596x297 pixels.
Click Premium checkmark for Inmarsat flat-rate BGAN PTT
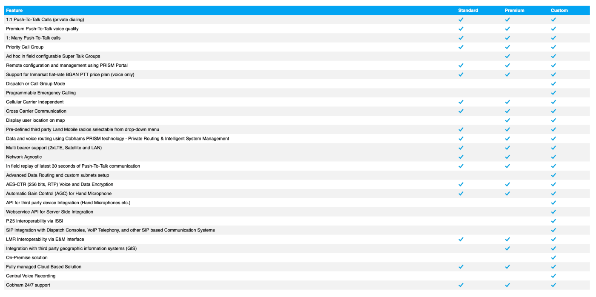pos(507,74)
